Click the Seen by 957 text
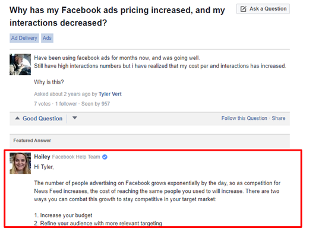 pyautogui.click(x=96, y=104)
